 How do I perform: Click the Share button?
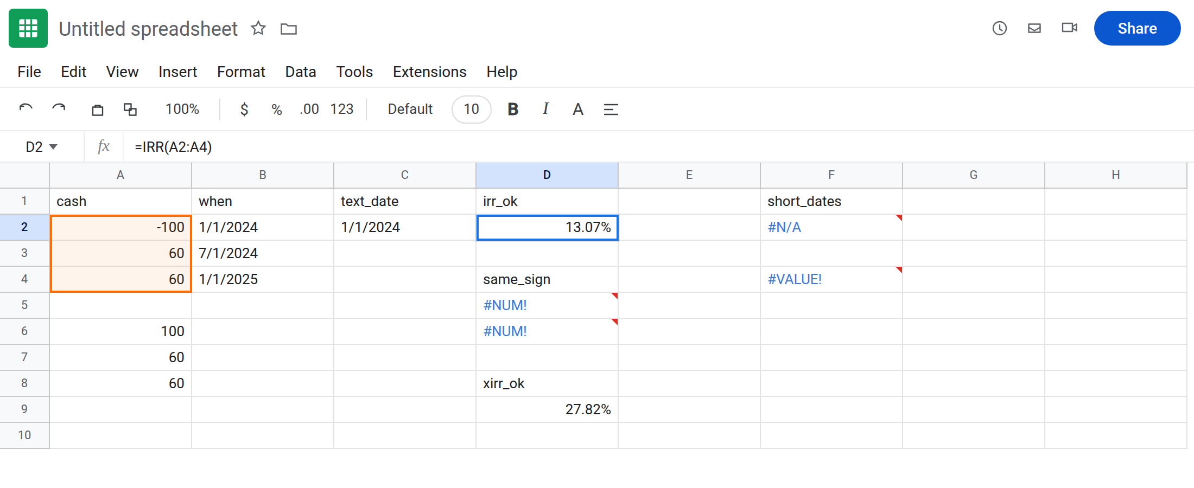[x=1137, y=28]
